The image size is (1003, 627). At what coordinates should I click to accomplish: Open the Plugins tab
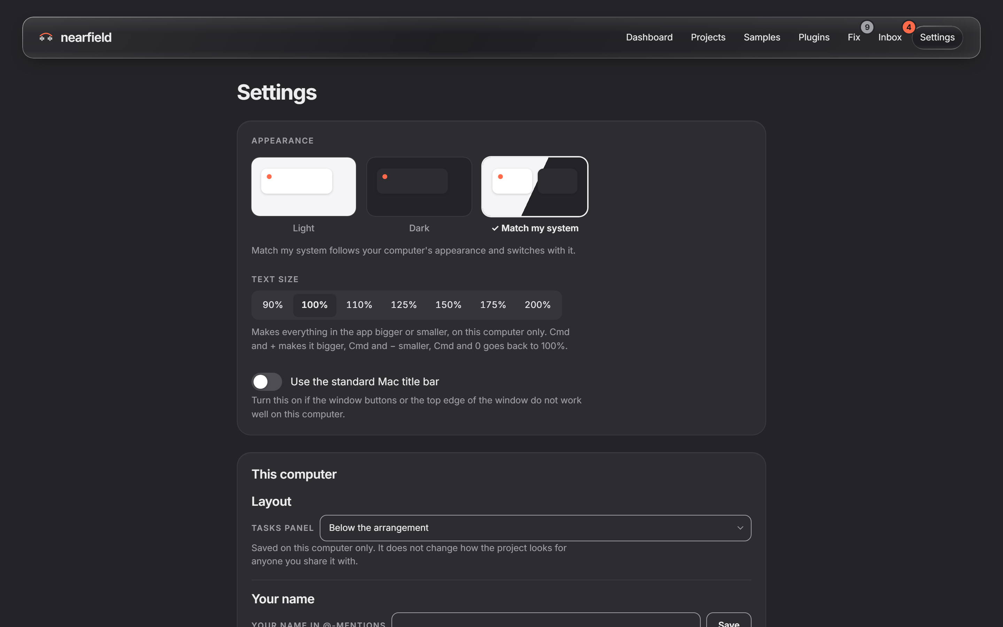coord(814,37)
